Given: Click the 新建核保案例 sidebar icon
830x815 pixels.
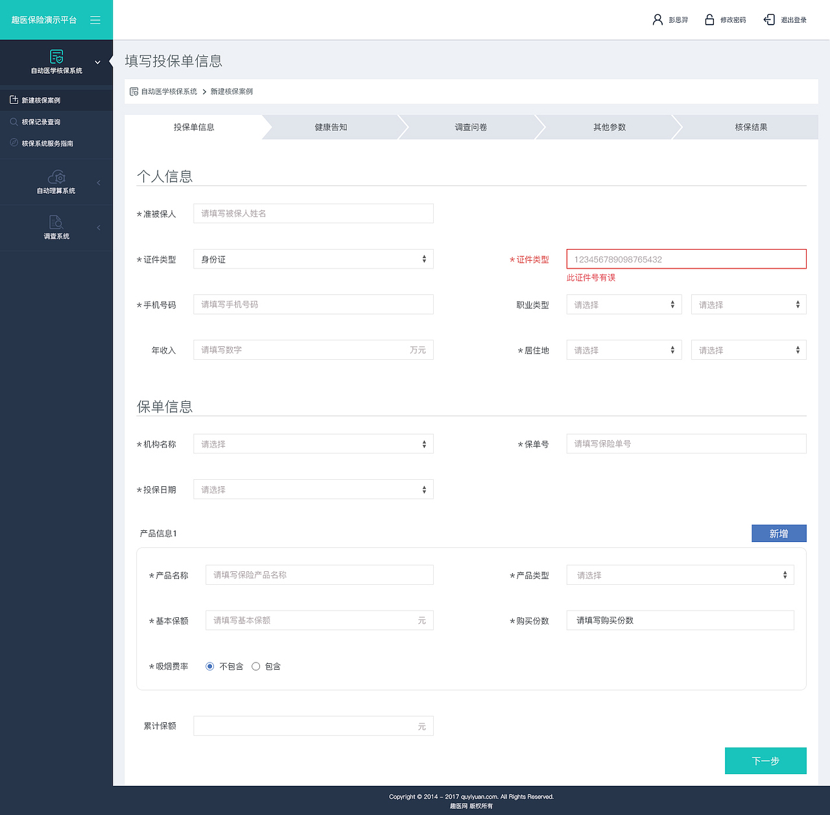Looking at the screenshot, I should pos(14,100).
